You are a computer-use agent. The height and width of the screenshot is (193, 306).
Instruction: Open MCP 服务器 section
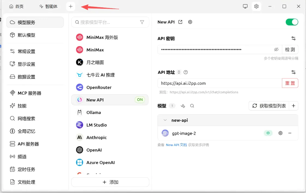(35, 93)
